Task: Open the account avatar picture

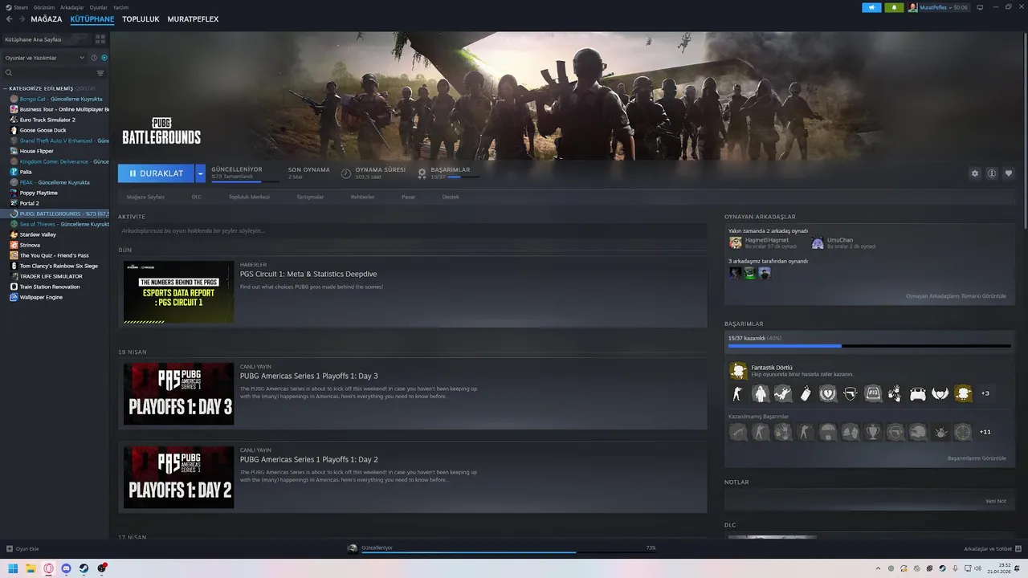Action: (x=913, y=7)
